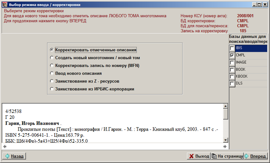Click the Выход button

tap(199, 156)
